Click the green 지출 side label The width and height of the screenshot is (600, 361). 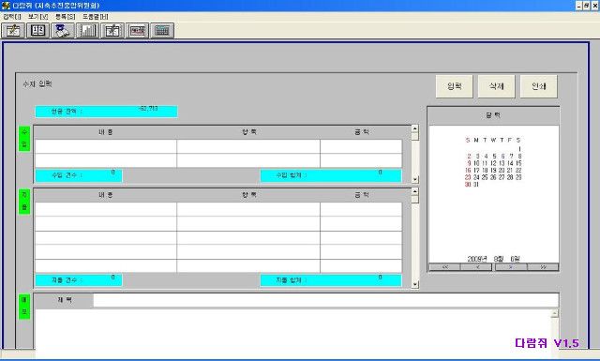(24, 202)
